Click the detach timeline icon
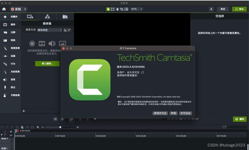Screen dimensions: 249x150 click(224, 127)
